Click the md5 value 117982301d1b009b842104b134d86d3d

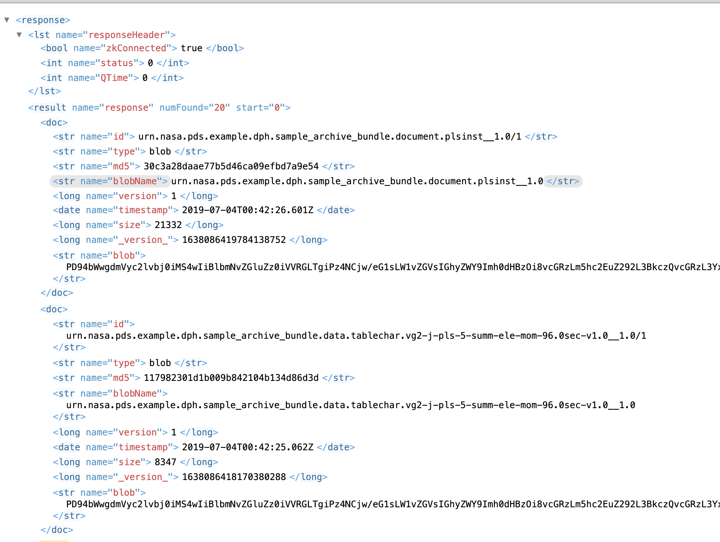[230, 378]
